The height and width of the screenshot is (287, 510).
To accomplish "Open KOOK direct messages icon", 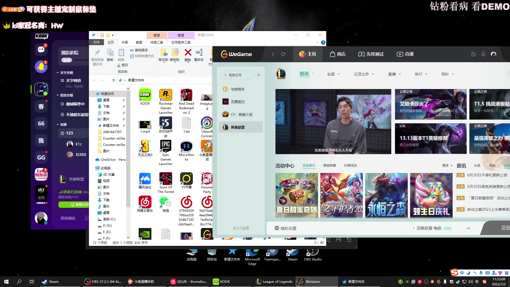I will coord(41,50).
